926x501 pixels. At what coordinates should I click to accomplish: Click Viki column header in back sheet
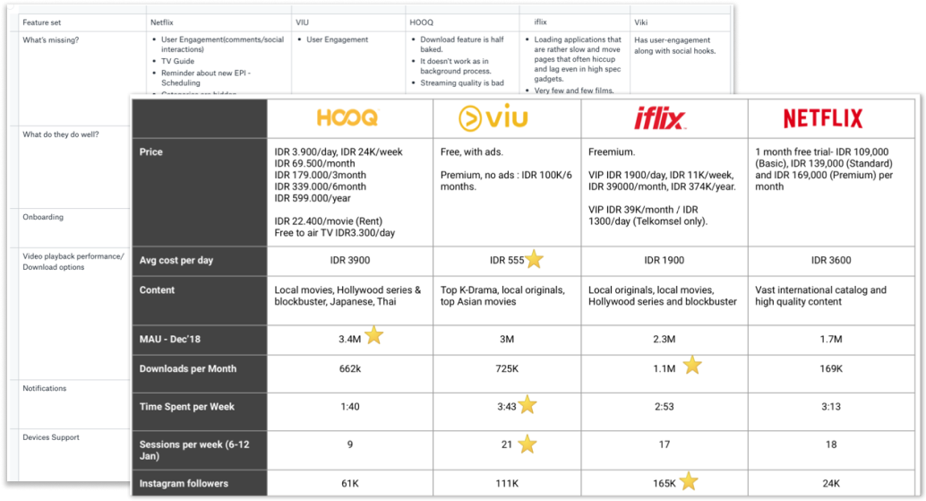tap(640, 22)
